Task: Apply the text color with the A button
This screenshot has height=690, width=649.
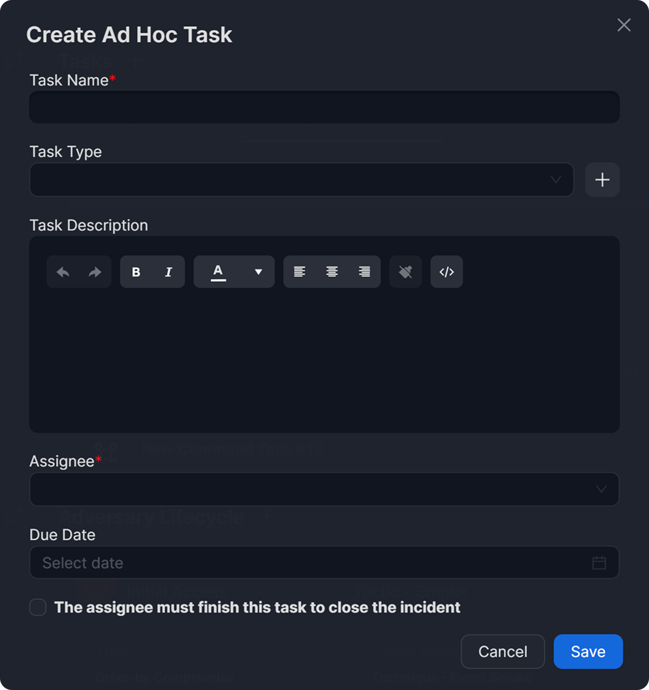Action: 218,272
